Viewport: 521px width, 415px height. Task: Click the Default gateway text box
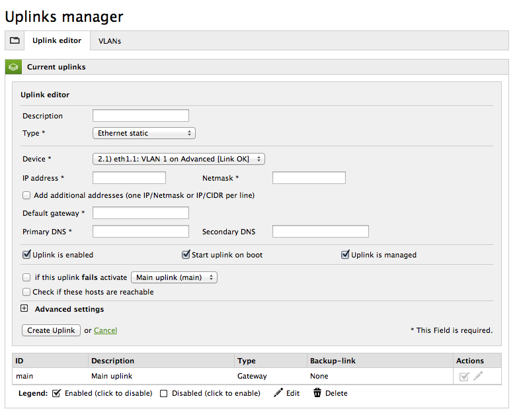141,213
